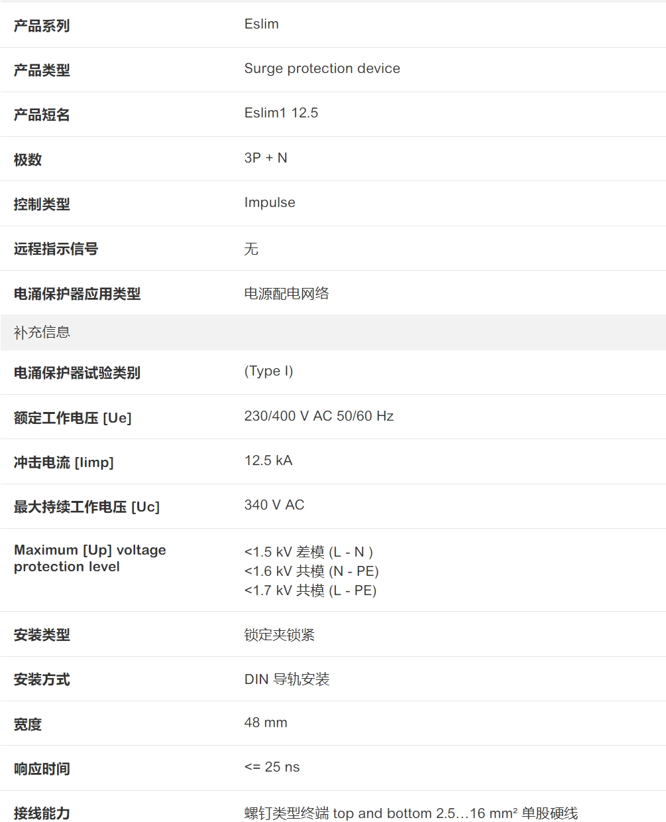Viewport: 666px width, 822px height.
Task: Select the (Type I) test class value
Action: point(268,371)
